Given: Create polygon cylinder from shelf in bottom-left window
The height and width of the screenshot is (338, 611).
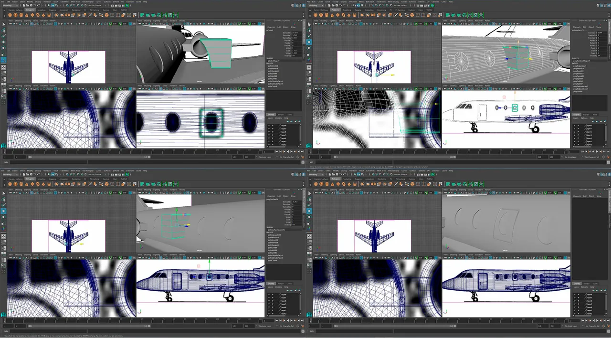Looking at the screenshot, I should pos(21,184).
